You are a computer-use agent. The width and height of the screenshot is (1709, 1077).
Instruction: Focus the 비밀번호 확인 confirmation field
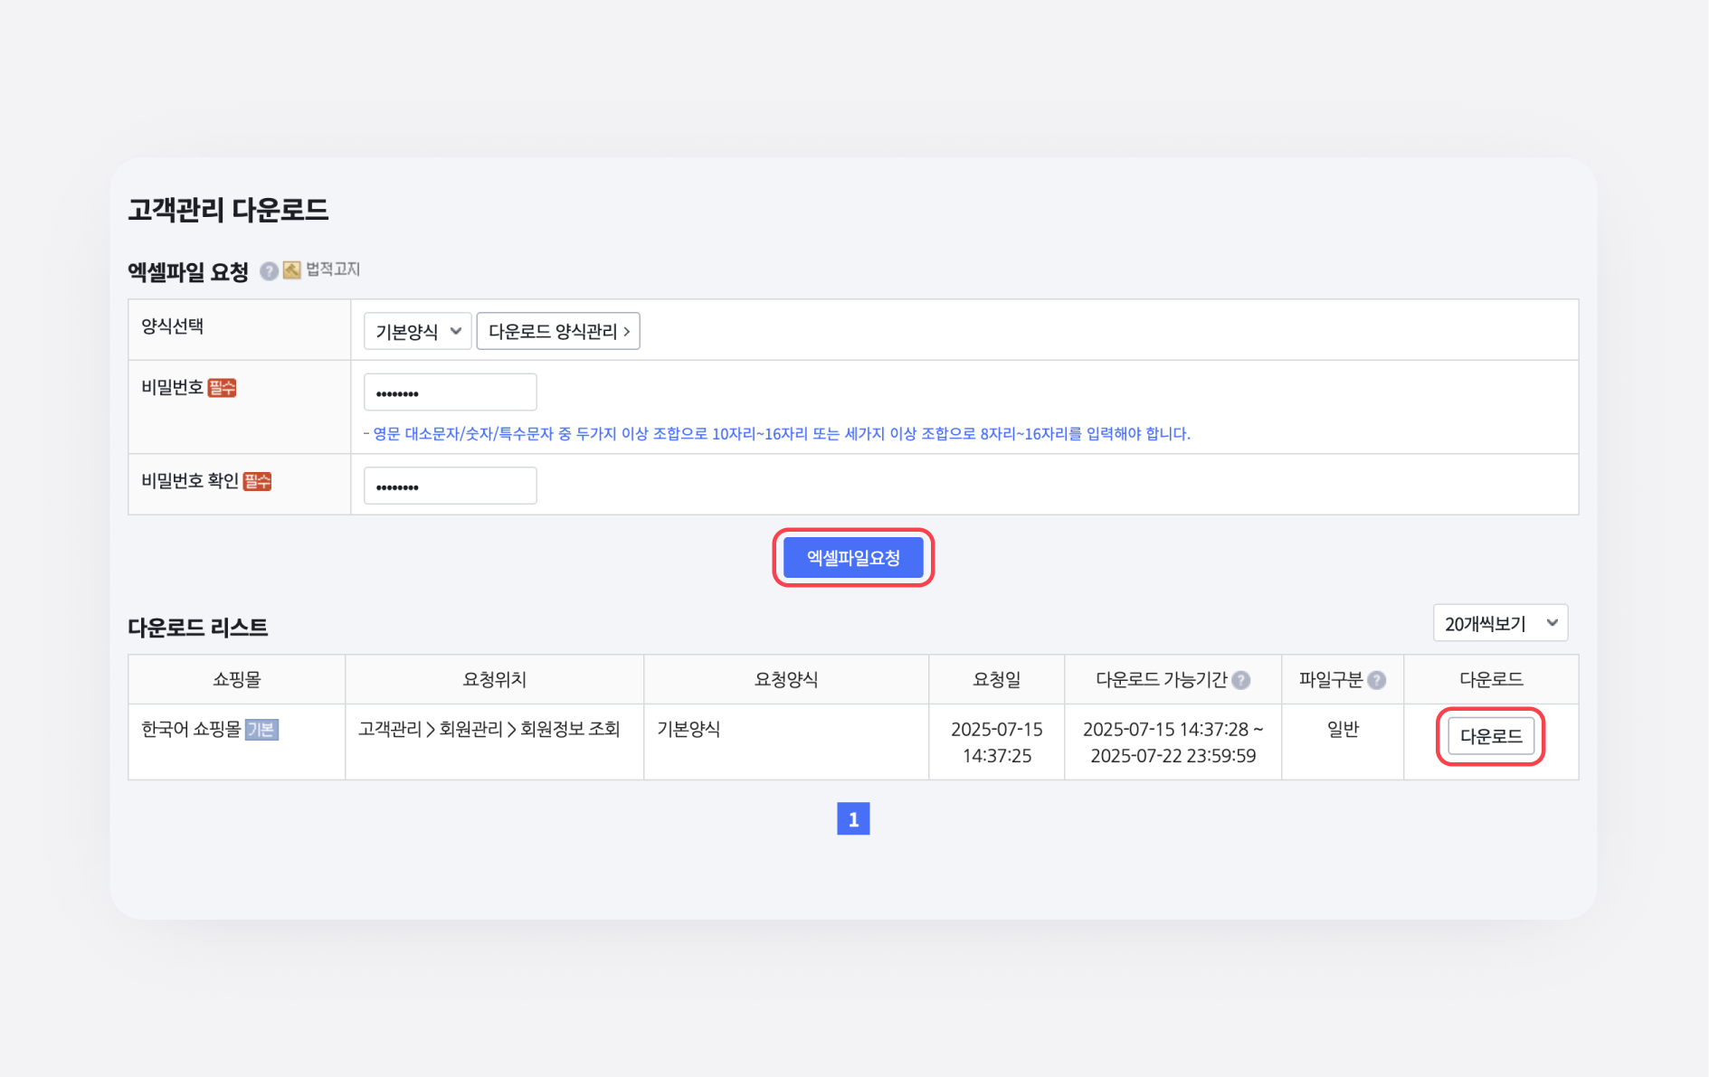pos(450,486)
